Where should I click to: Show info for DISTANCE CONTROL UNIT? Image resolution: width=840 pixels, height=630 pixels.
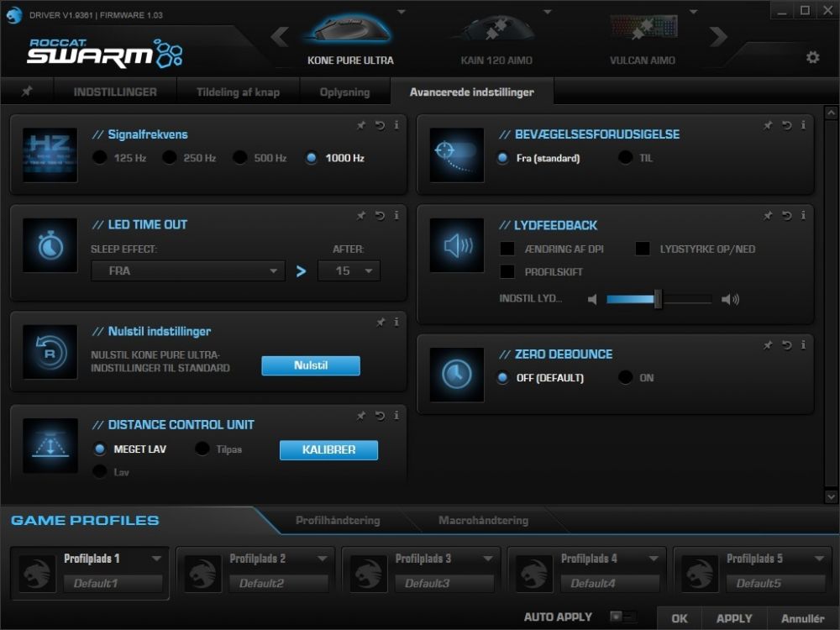point(396,415)
